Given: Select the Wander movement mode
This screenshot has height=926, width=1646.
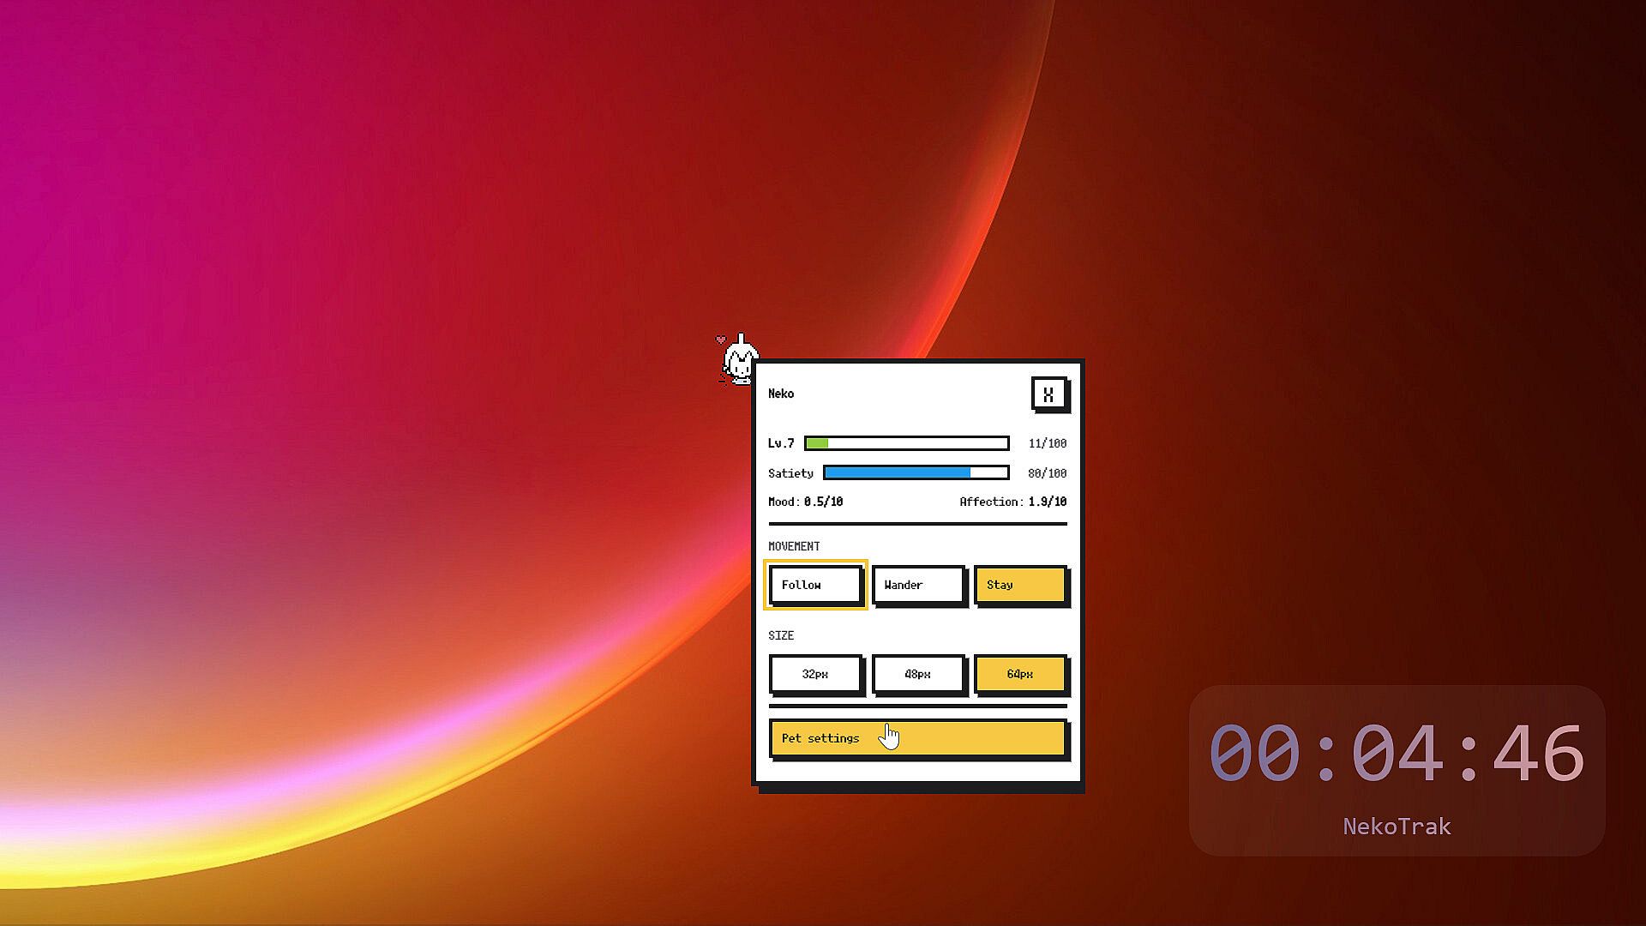Looking at the screenshot, I should tap(917, 585).
